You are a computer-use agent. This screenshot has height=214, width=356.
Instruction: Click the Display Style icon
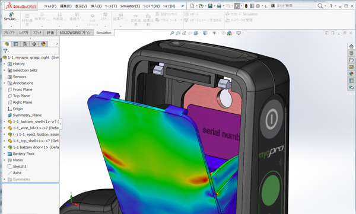point(205,33)
